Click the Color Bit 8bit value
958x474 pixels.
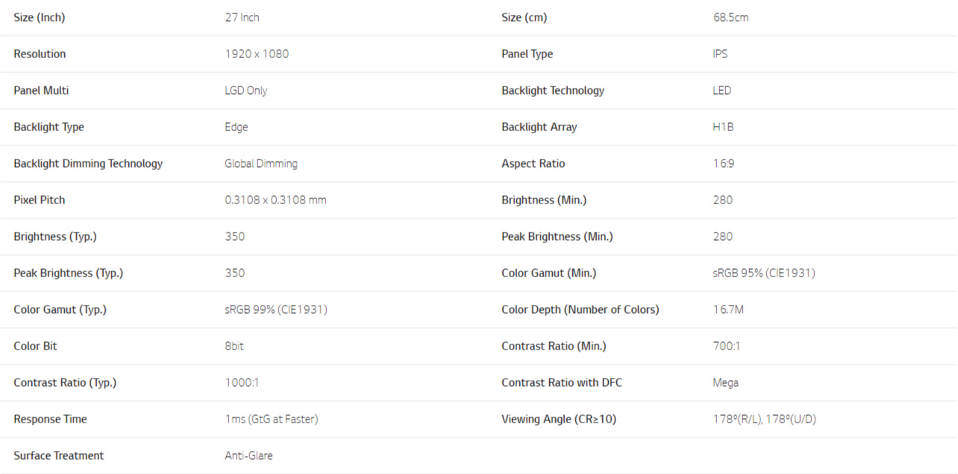coord(234,346)
